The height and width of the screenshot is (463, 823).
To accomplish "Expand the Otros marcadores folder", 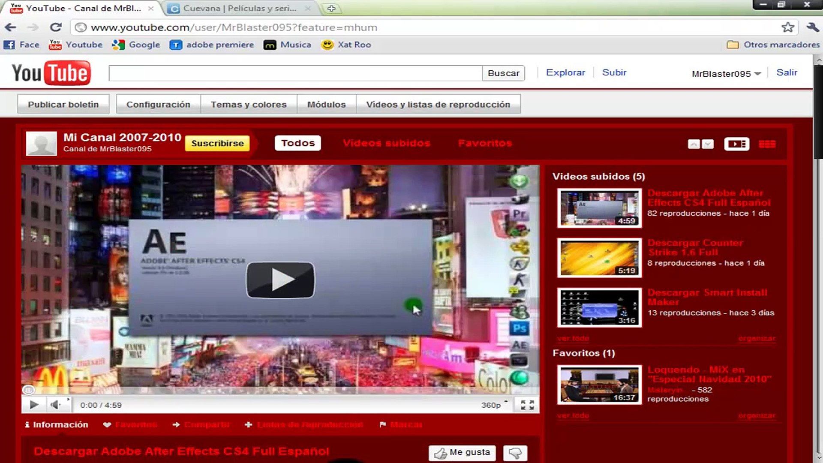I will (x=773, y=45).
